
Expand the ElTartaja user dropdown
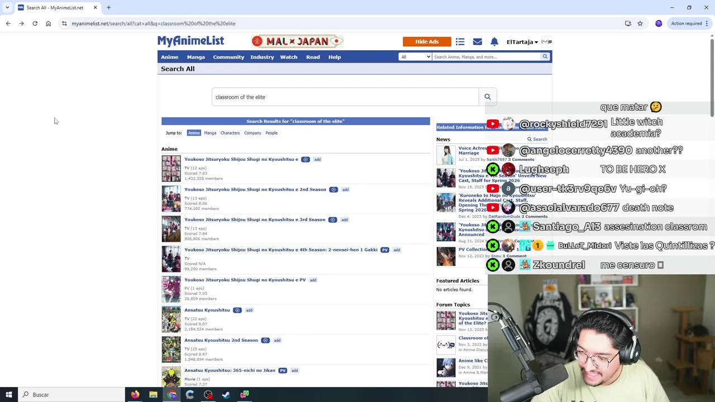[522, 42]
